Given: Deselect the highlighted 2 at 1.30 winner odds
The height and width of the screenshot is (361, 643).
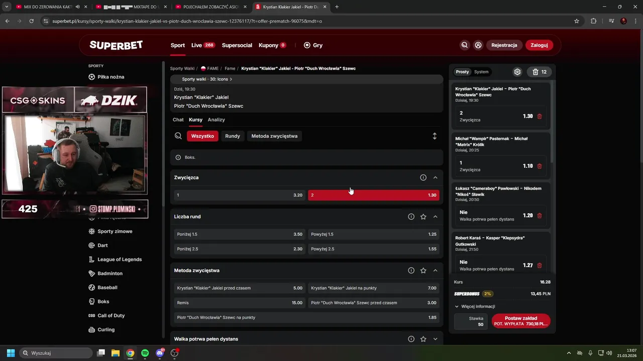Looking at the screenshot, I should (x=374, y=195).
